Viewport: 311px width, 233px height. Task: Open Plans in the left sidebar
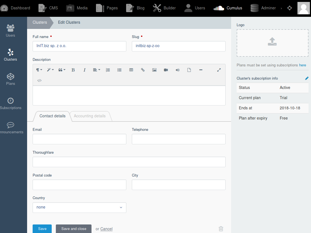coord(10,79)
